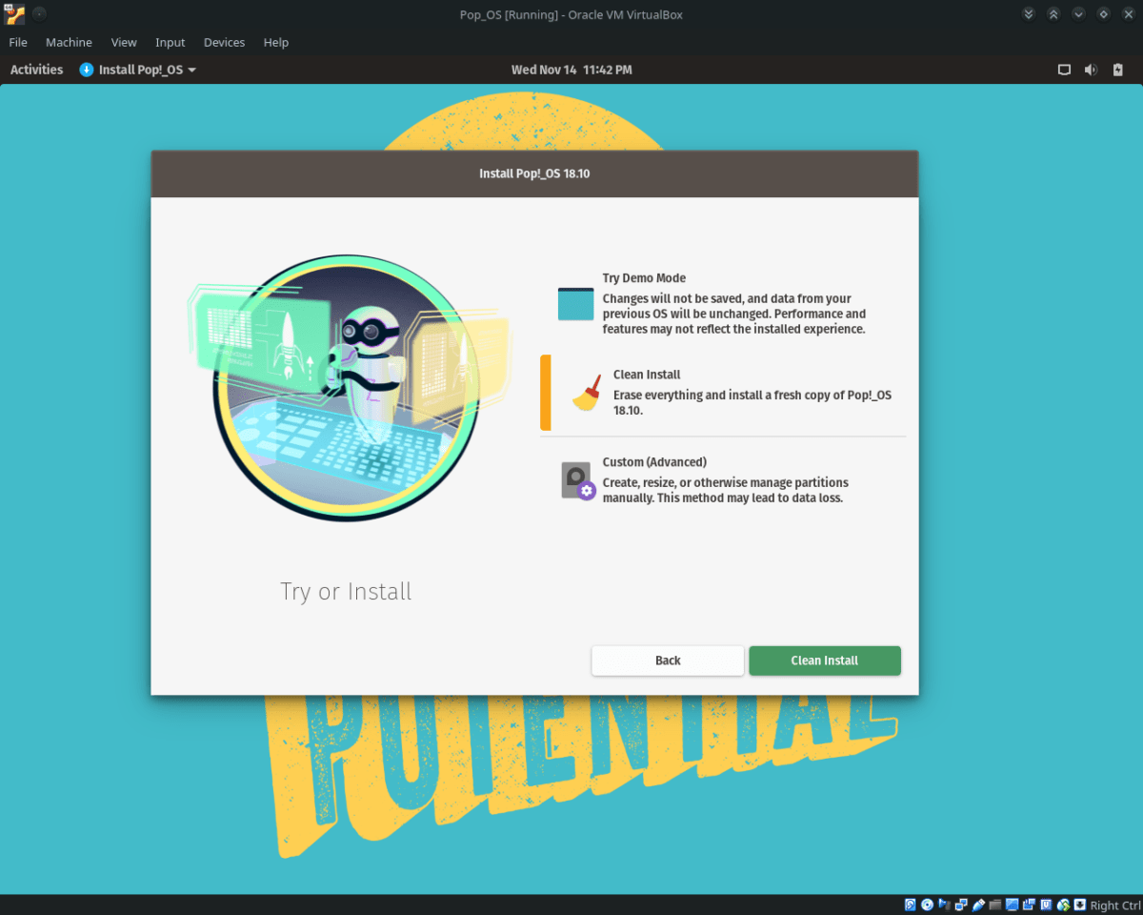Open the clock showing Wed Nov 14 11:42 PM
Screen dimensions: 1143x915
click(571, 70)
